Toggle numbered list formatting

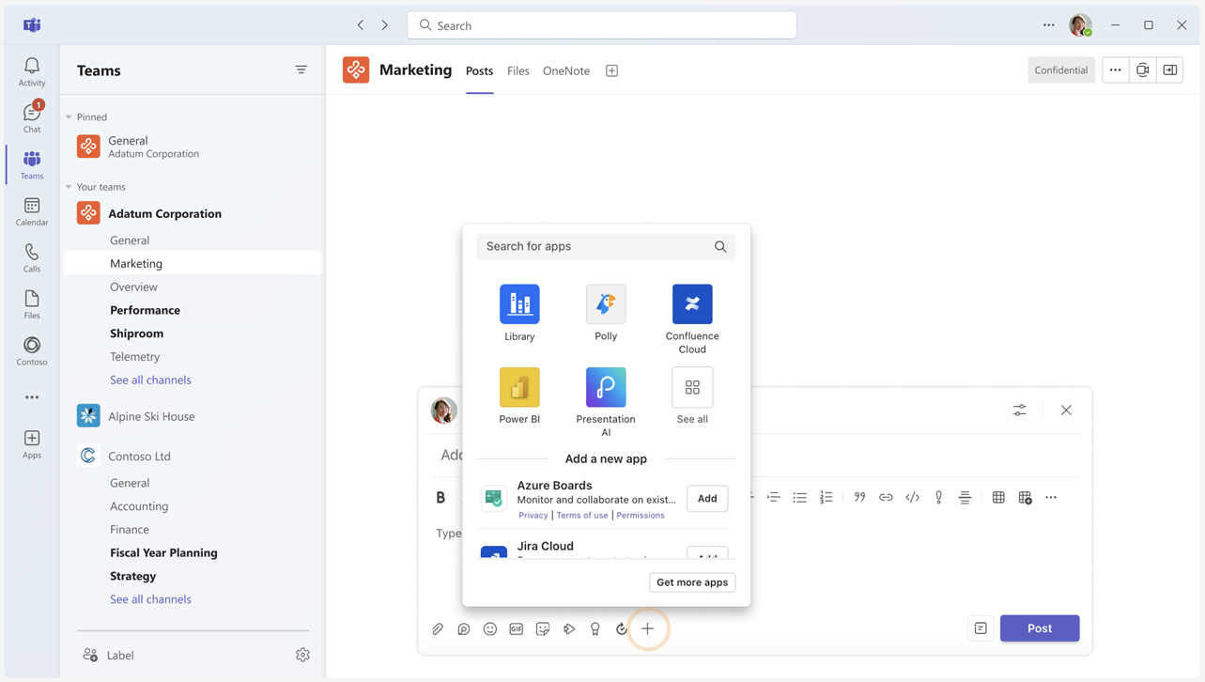[826, 498]
